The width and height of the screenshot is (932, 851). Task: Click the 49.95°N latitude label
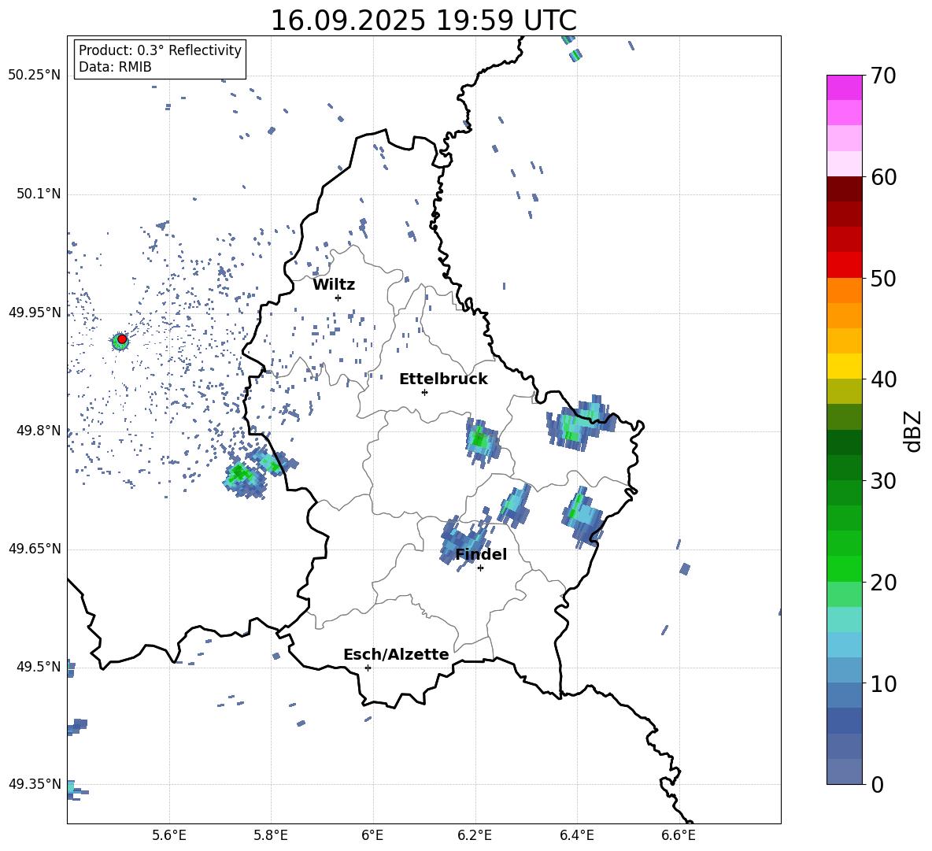[35, 313]
